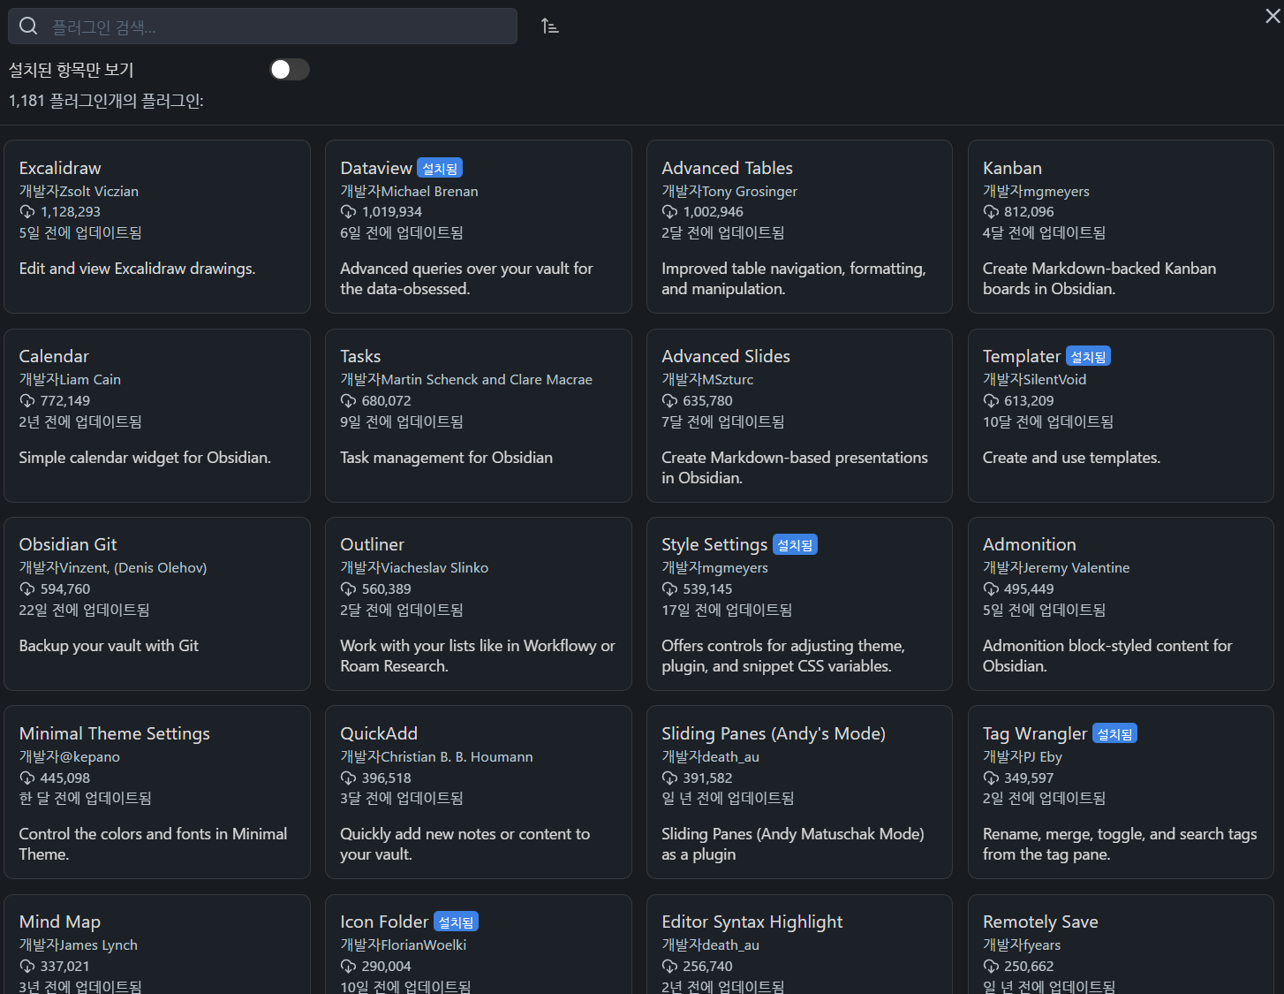Click download icon on Editor Syntax Highlight card

point(670,967)
